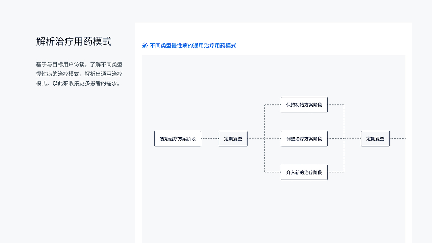Select the 初始治疗方案阶段 flowchart box
This screenshot has width=432, height=243.
click(178, 139)
